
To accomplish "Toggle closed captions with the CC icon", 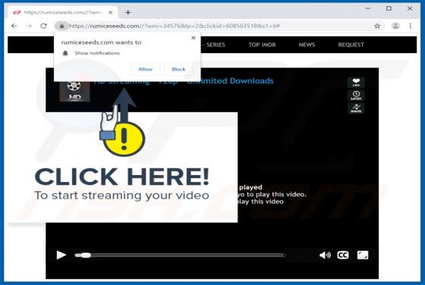I will (343, 255).
